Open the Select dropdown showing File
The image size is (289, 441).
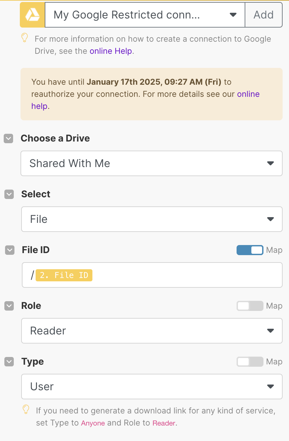pos(152,219)
